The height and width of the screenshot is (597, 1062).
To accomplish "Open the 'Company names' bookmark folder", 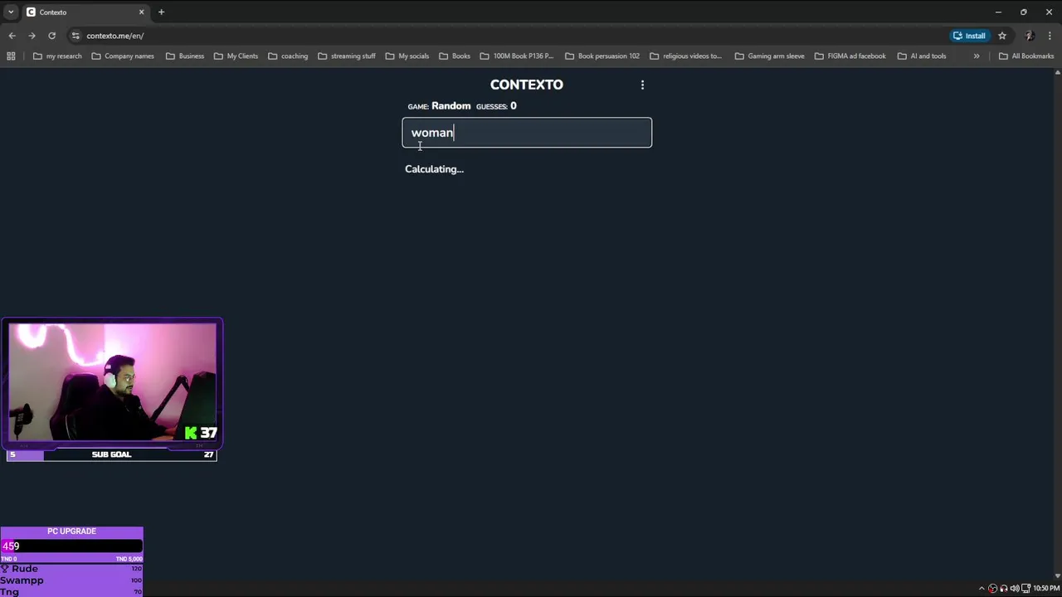I will (123, 56).
